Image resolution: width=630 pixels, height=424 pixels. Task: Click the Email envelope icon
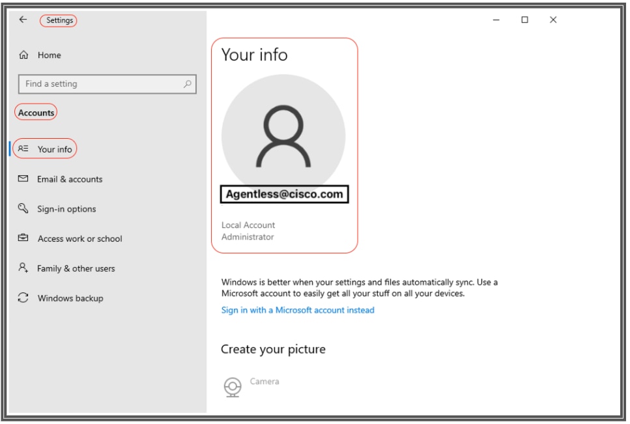tap(23, 178)
